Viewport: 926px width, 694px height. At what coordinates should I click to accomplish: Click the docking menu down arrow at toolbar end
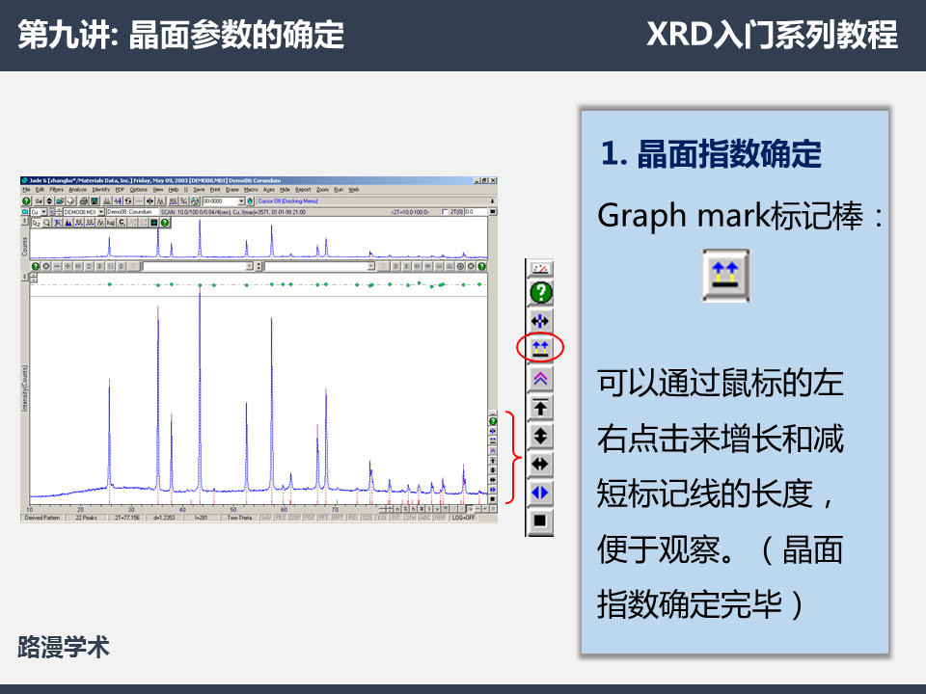click(x=492, y=201)
